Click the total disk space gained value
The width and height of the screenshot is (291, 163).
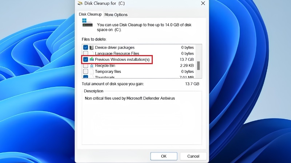point(192,84)
